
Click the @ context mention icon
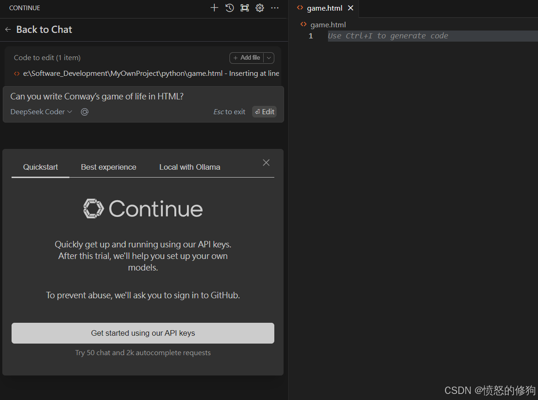[85, 112]
